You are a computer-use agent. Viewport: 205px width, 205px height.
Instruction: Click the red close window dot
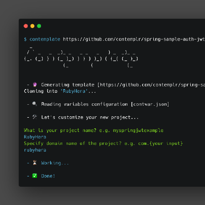[x=26, y=26]
